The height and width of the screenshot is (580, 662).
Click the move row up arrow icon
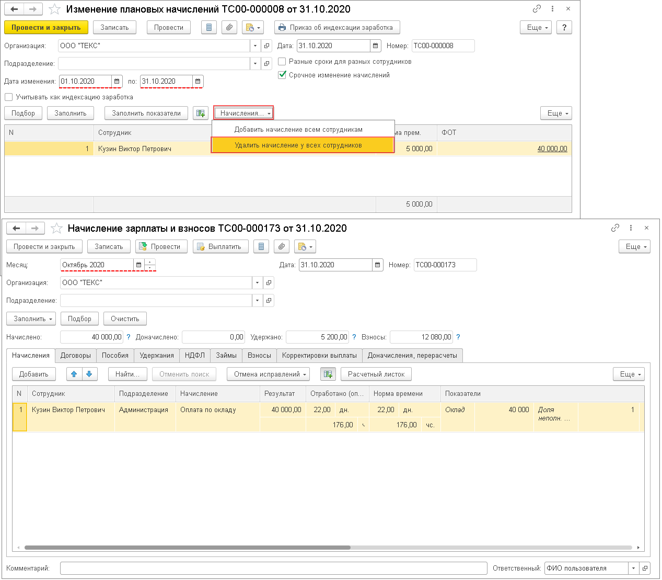[x=74, y=374]
